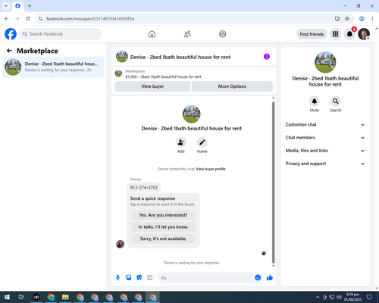The width and height of the screenshot is (379, 303).
Task: Open Windows notification center icon
Action: (x=369, y=297)
